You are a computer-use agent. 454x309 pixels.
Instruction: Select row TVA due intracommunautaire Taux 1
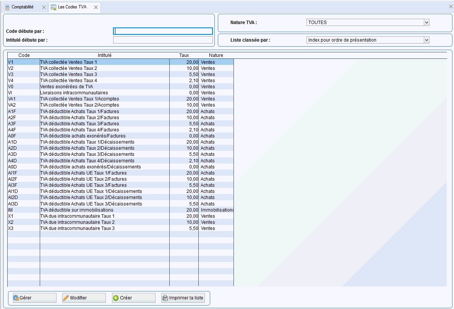tap(120, 216)
